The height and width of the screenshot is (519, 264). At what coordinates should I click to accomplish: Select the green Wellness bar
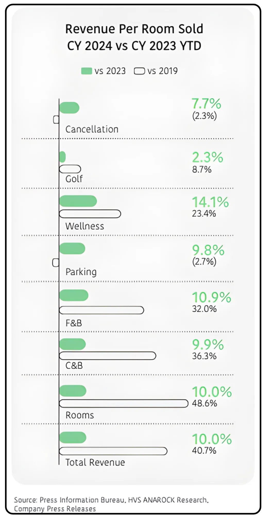click(78, 201)
